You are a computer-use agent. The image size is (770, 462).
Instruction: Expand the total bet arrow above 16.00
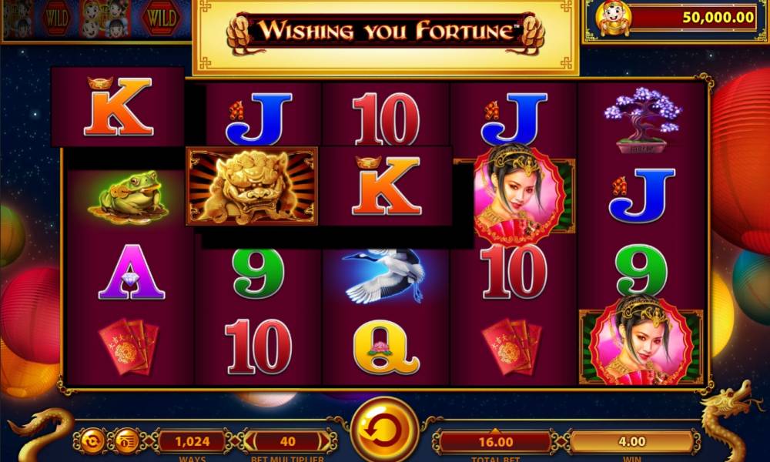tap(495, 431)
